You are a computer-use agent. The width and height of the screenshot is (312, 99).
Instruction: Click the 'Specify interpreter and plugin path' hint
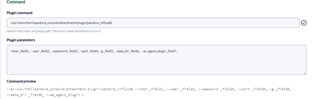[54, 31]
